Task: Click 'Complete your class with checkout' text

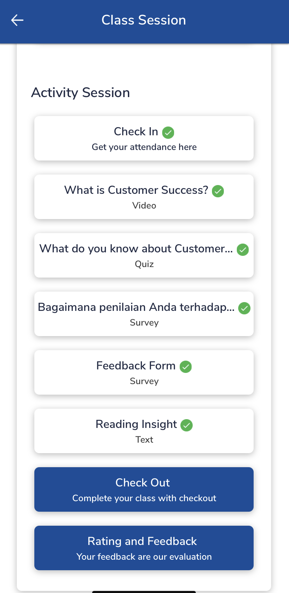Action: coord(144,498)
